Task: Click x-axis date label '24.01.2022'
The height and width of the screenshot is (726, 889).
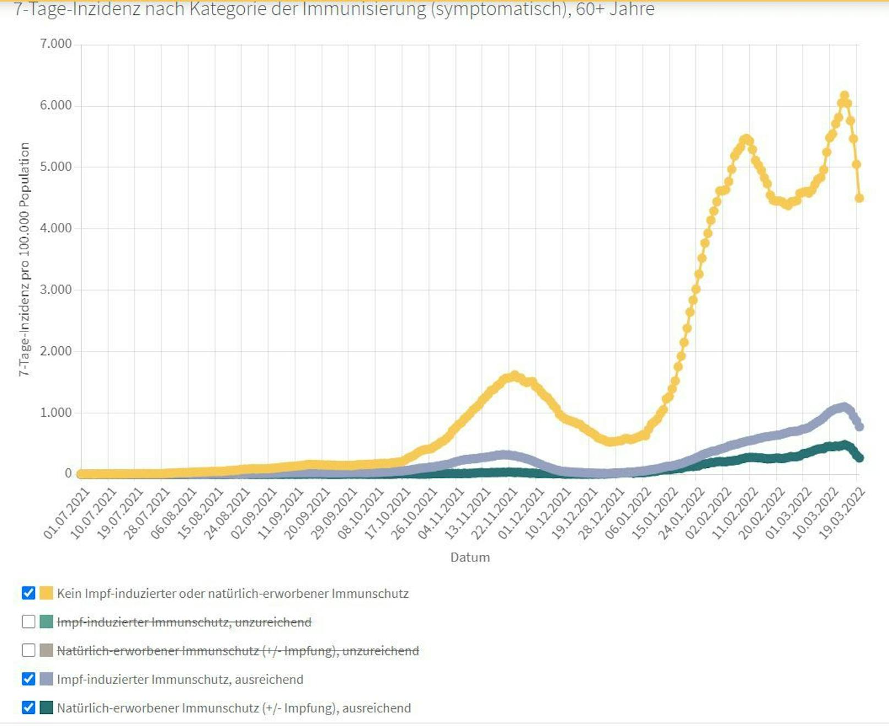Action: click(681, 513)
